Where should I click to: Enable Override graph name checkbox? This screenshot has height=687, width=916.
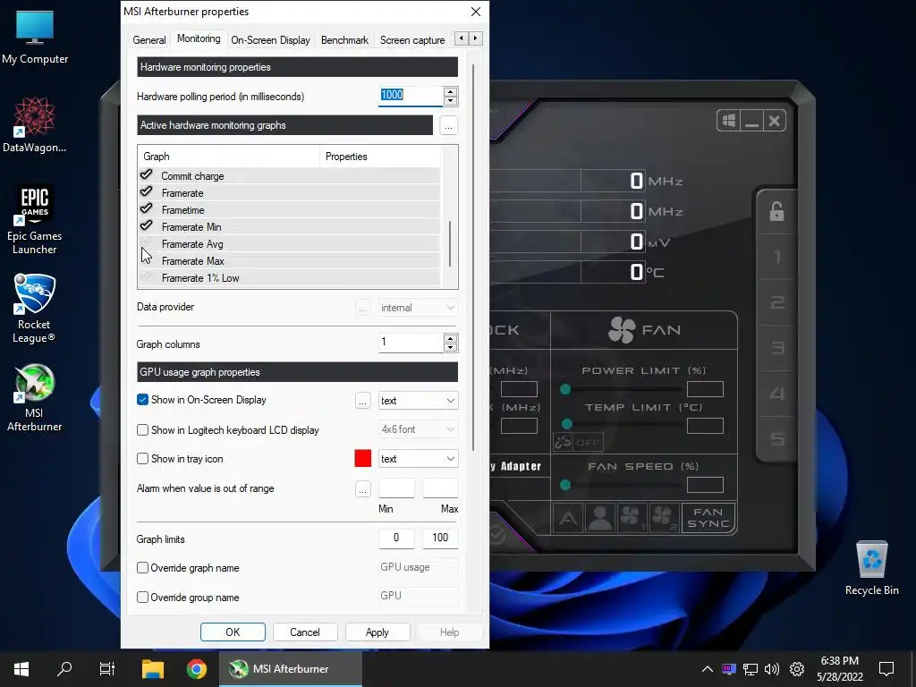[x=142, y=568]
